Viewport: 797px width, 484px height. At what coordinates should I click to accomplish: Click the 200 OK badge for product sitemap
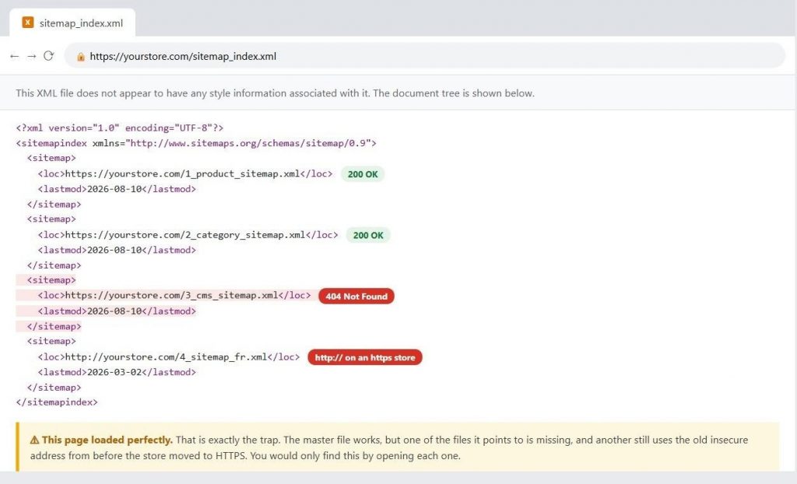tap(363, 174)
